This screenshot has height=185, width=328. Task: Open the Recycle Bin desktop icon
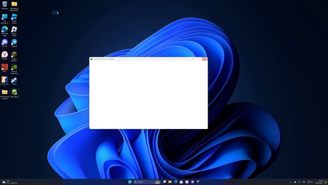click(x=5, y=5)
